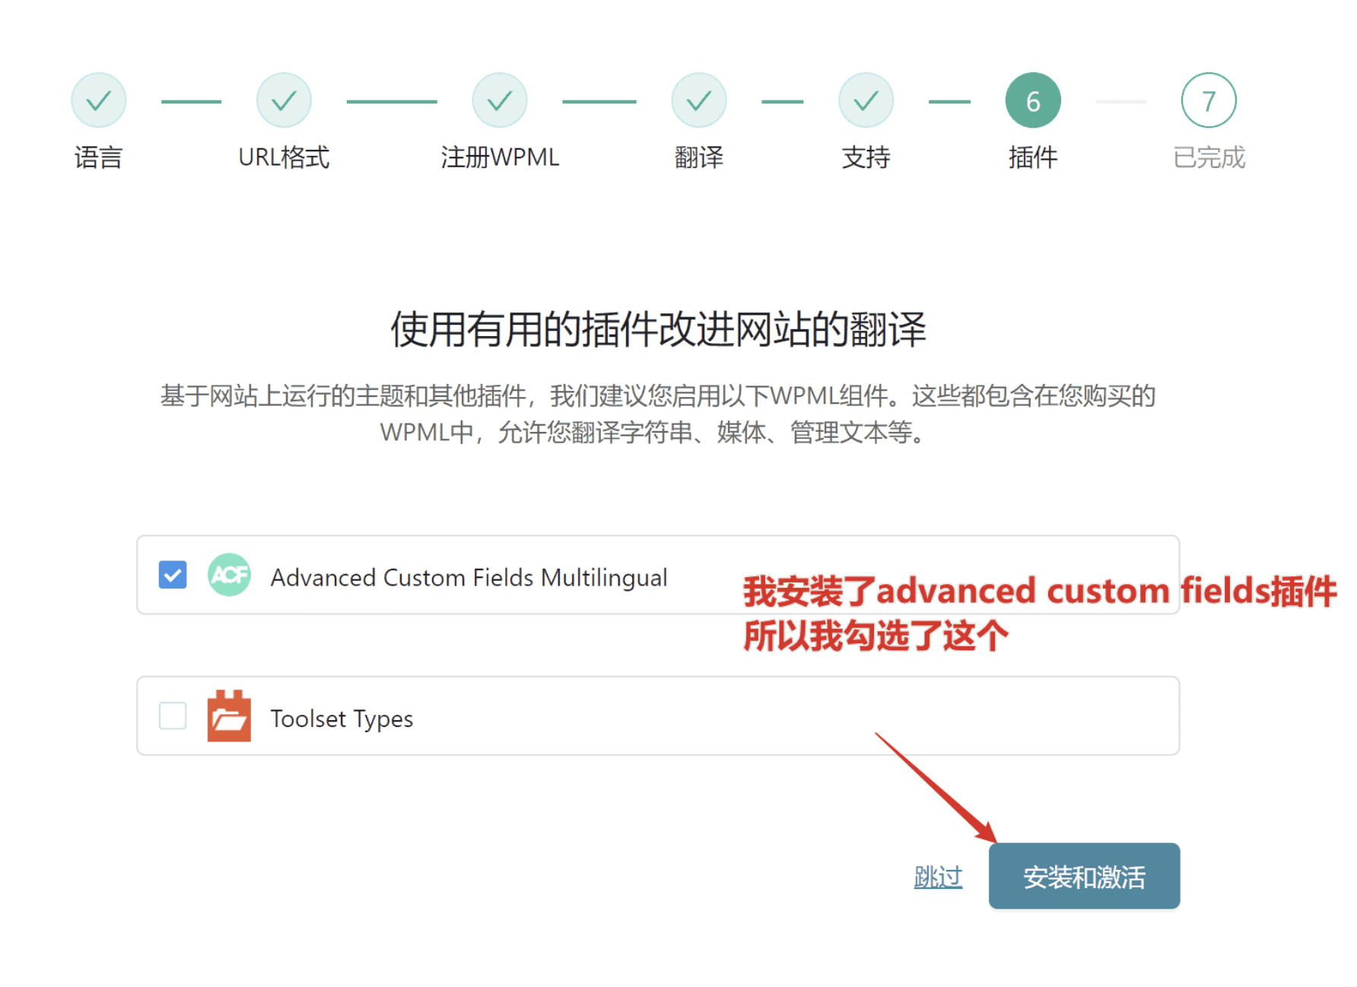Image resolution: width=1357 pixels, height=987 pixels.
Task: Select the green step 6 circle
Action: 1033,99
